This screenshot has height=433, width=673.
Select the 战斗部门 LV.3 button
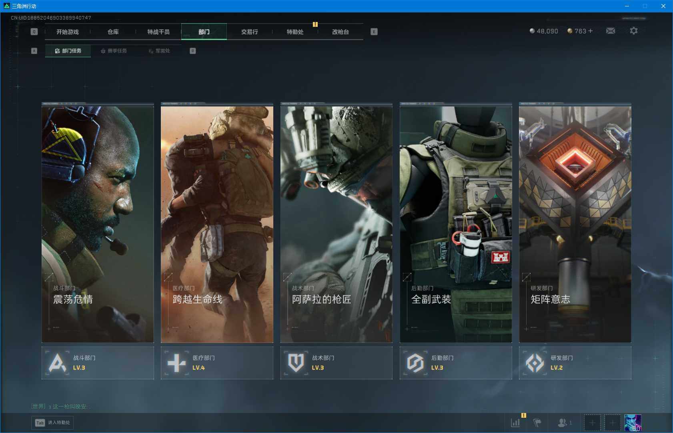[98, 363]
